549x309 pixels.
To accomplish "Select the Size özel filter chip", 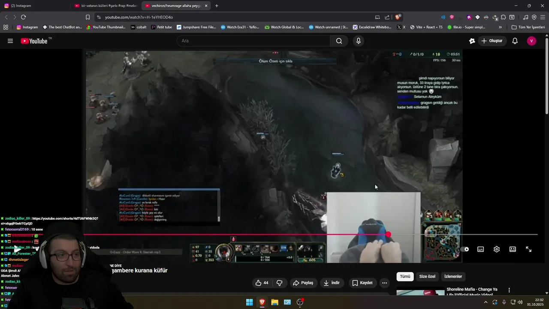I will tap(427, 276).
